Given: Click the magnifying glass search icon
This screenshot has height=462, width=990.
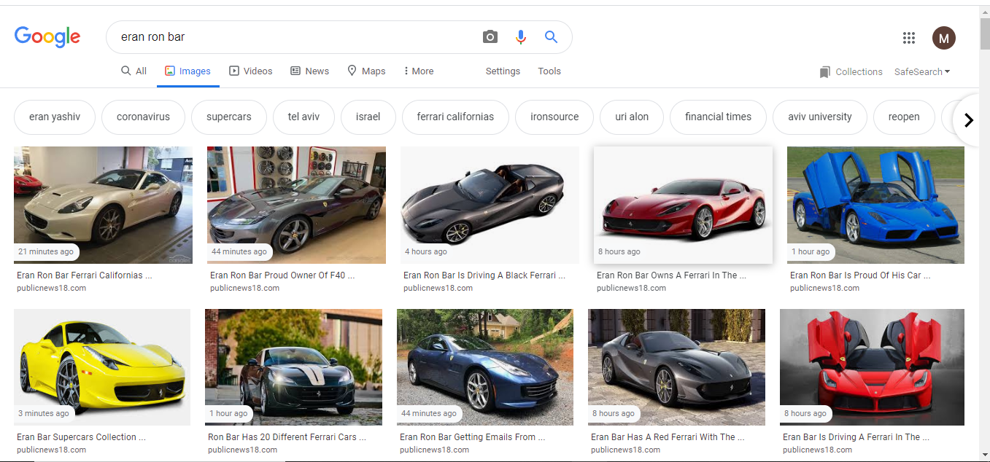Looking at the screenshot, I should click(x=551, y=36).
